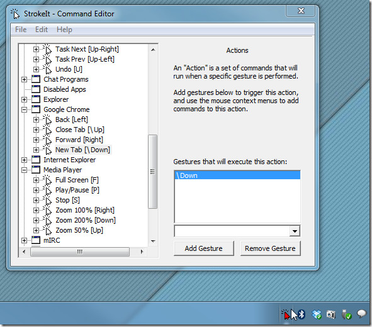Click the Remove Gesture button
This screenshot has width=372, height=327.
pyautogui.click(x=270, y=248)
